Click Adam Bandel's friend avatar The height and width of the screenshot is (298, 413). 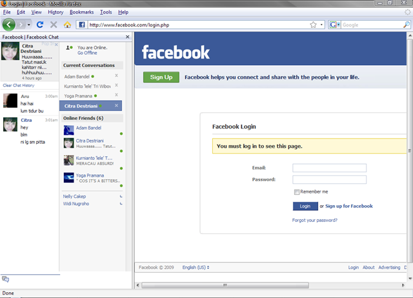(69, 130)
